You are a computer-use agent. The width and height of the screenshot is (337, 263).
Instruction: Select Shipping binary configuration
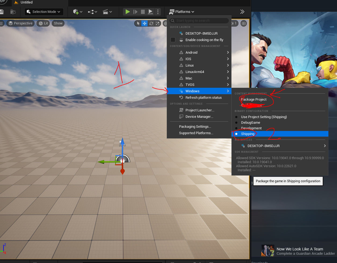click(280, 134)
